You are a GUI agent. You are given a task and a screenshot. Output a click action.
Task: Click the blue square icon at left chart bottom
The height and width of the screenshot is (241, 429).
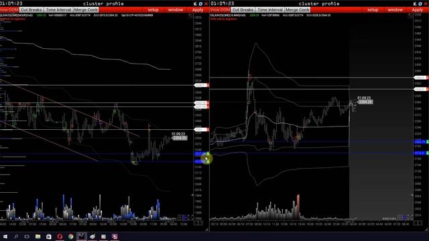coord(185,217)
